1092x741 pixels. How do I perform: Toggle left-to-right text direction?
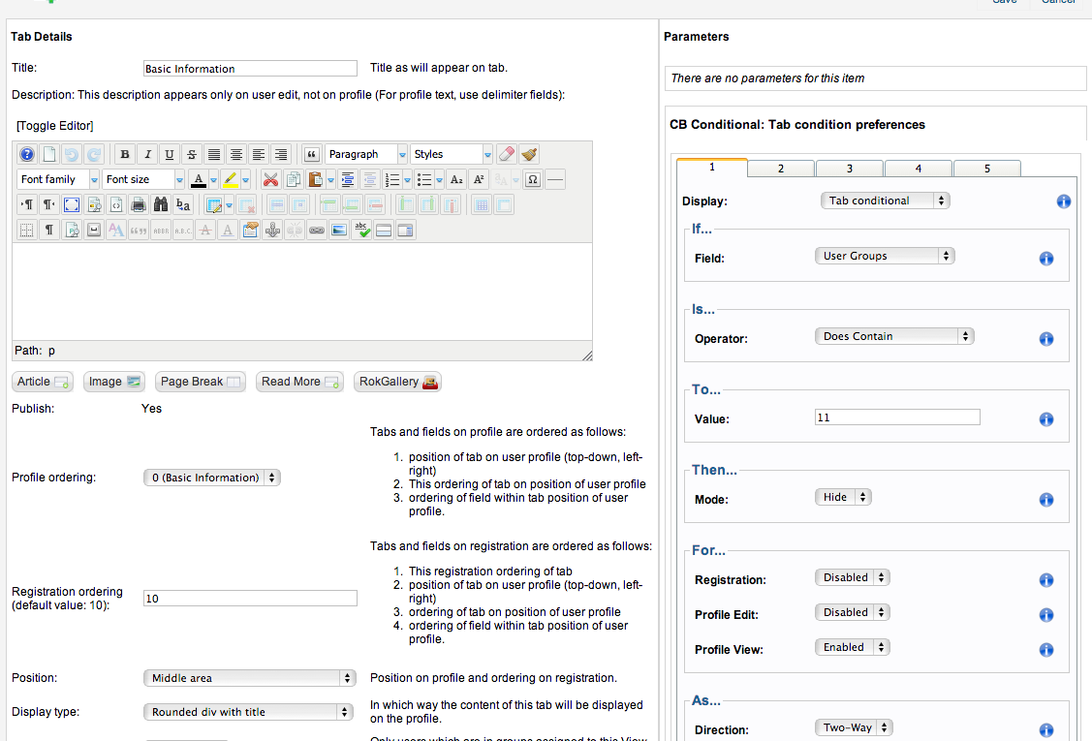(x=26, y=204)
